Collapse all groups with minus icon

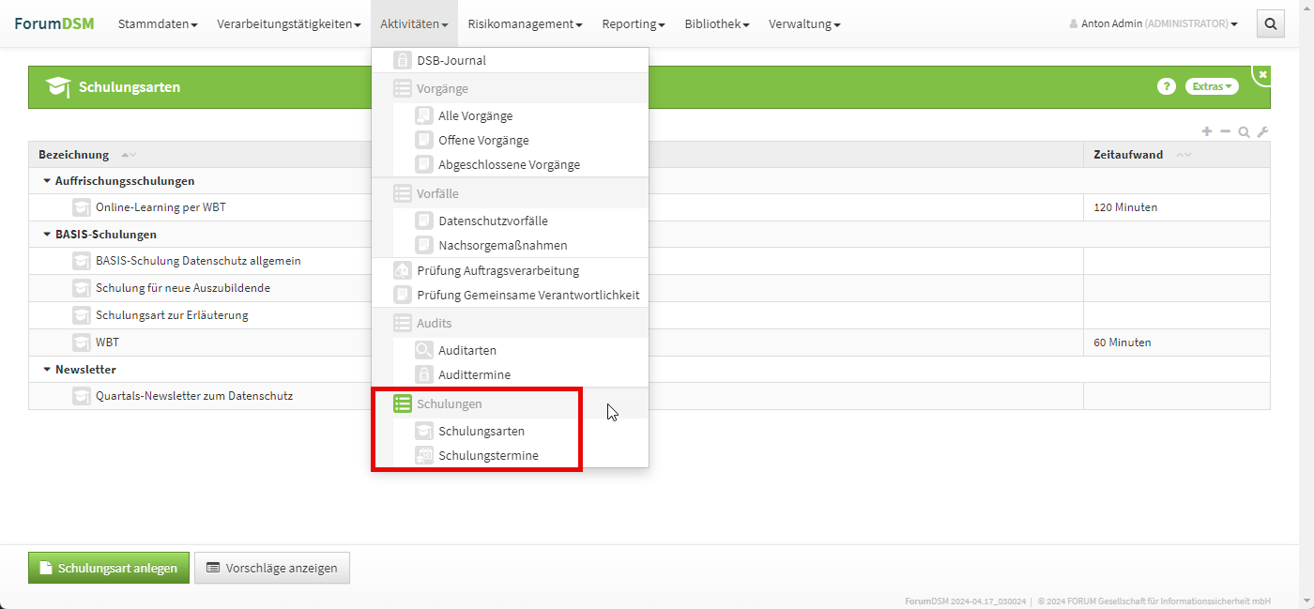coord(1225,132)
